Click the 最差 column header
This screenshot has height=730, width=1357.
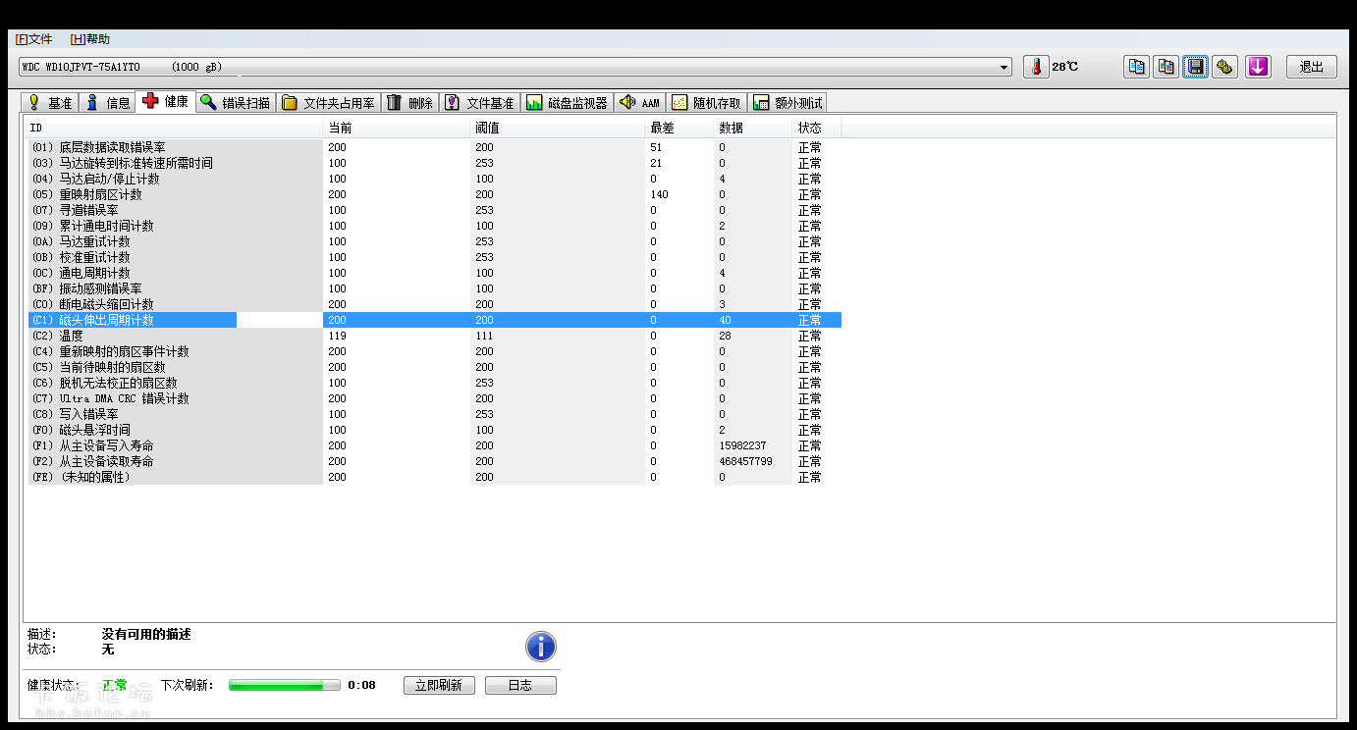pos(679,129)
